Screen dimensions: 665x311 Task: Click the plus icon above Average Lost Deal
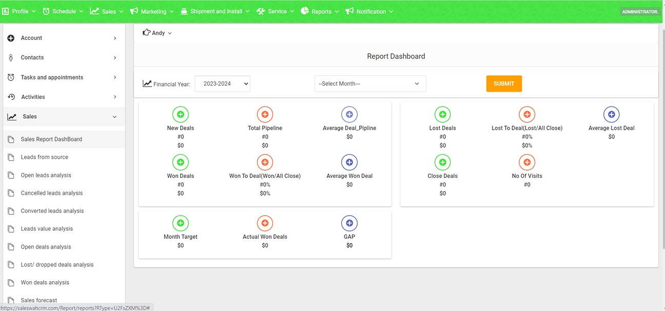(611, 114)
